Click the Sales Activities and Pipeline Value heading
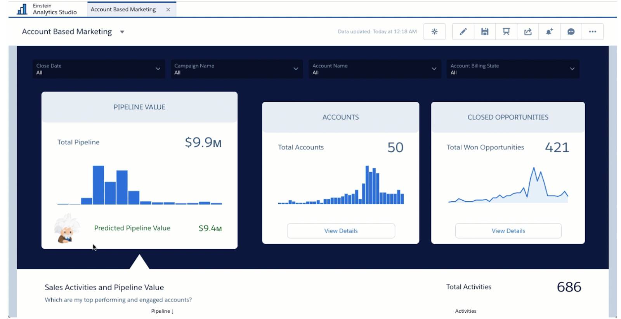 (104, 288)
